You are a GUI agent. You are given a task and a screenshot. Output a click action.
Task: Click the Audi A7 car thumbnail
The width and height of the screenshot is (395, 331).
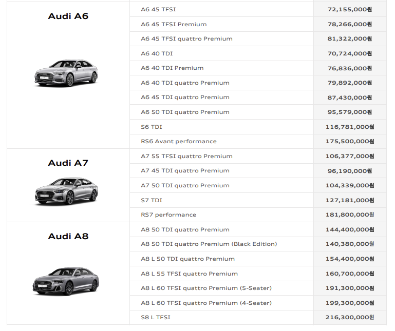(x=66, y=191)
